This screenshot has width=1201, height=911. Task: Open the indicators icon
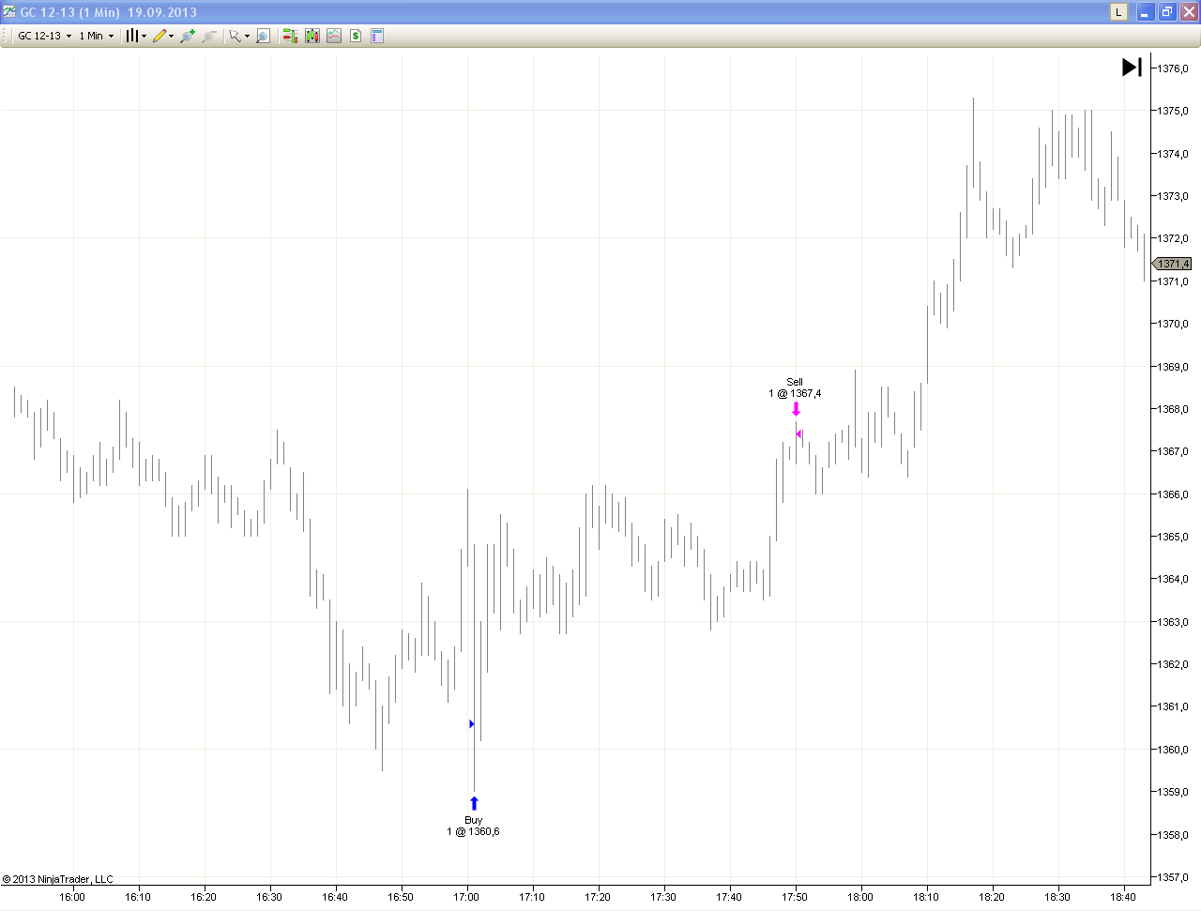(x=334, y=36)
